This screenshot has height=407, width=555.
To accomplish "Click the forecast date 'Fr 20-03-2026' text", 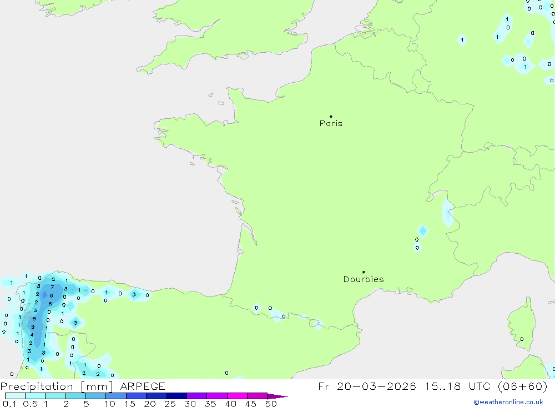I will [x=367, y=386].
